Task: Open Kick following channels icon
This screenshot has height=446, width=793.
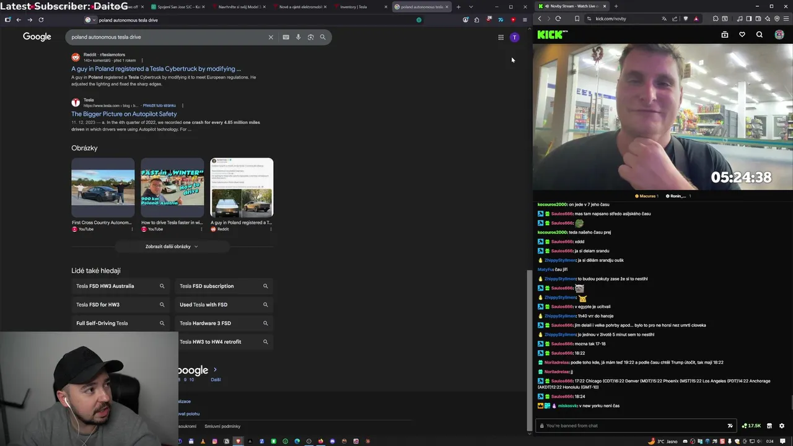Action: [725, 35]
